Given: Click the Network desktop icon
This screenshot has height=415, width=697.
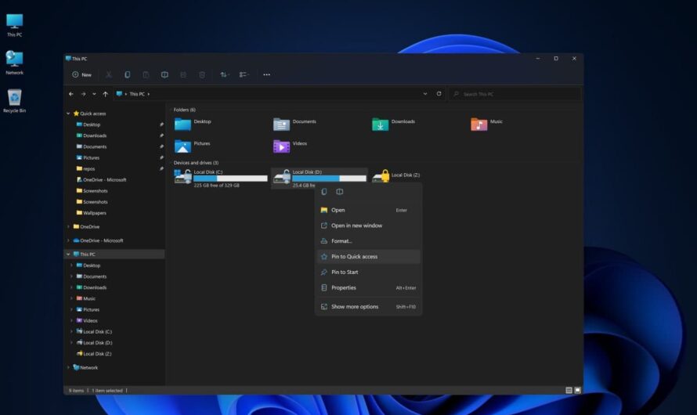Looking at the screenshot, I should (14, 63).
